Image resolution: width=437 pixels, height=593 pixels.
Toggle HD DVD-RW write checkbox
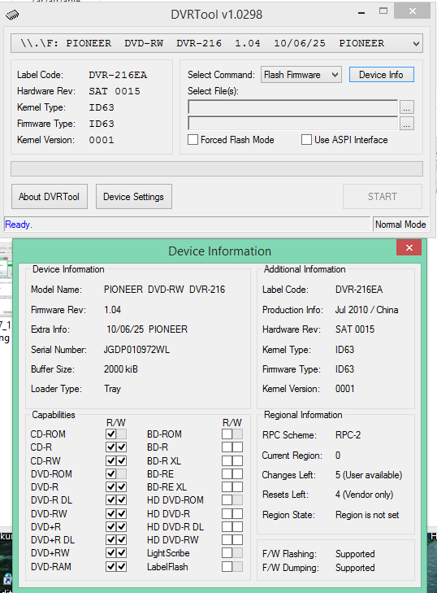(237, 539)
